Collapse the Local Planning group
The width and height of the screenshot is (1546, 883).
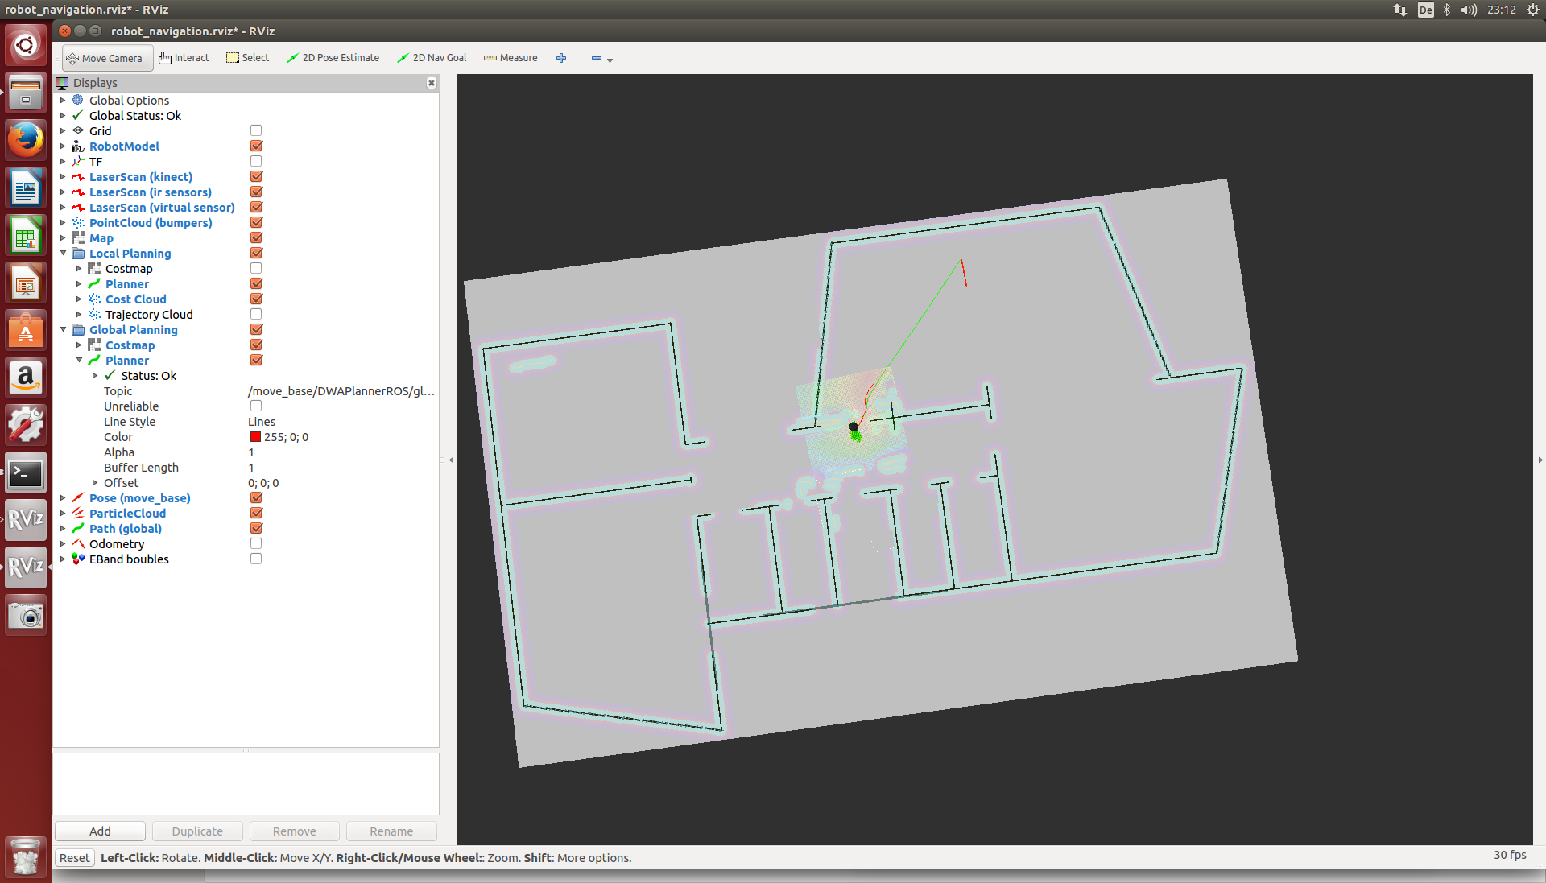pyautogui.click(x=63, y=253)
